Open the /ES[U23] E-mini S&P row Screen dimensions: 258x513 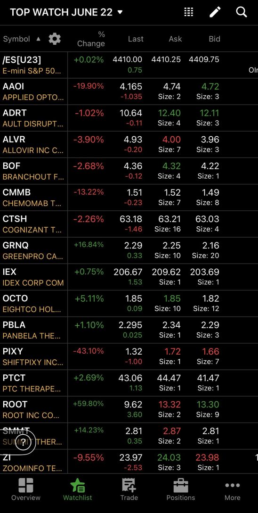click(129, 65)
